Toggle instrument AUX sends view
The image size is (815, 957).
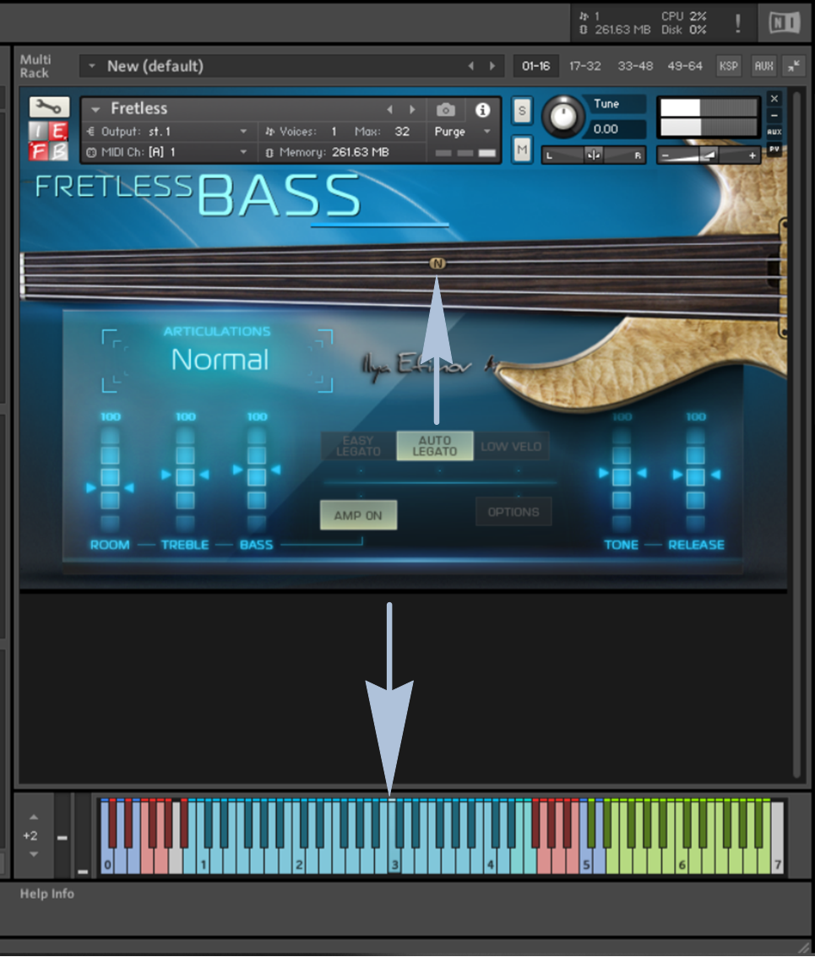pyautogui.click(x=774, y=132)
